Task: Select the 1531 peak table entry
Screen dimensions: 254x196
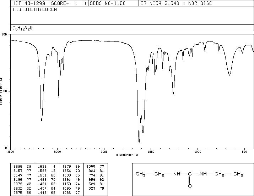Action: click(47, 175)
